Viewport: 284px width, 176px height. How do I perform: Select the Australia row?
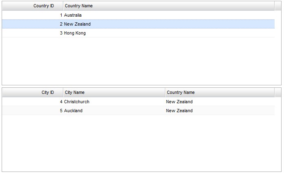(73, 15)
